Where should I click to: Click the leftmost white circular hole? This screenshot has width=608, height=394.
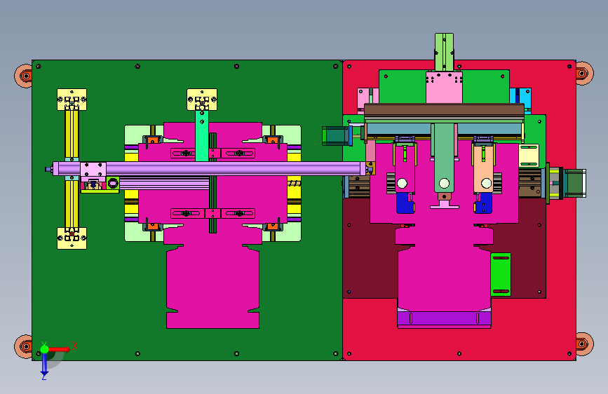point(402,183)
